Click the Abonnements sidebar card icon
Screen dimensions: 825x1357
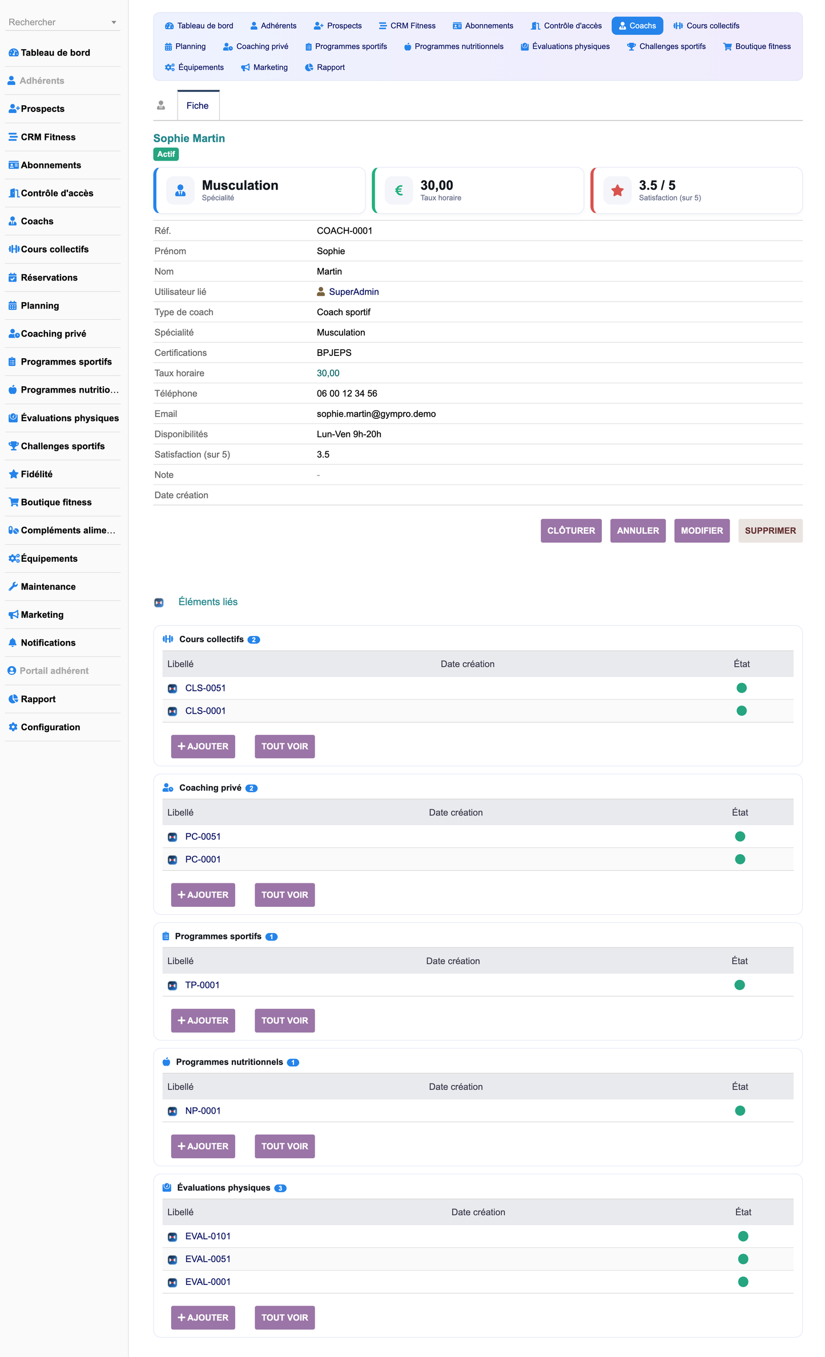(13, 165)
